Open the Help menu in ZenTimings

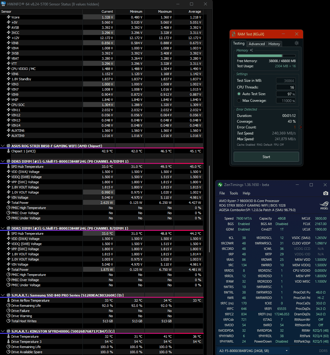(x=246, y=193)
